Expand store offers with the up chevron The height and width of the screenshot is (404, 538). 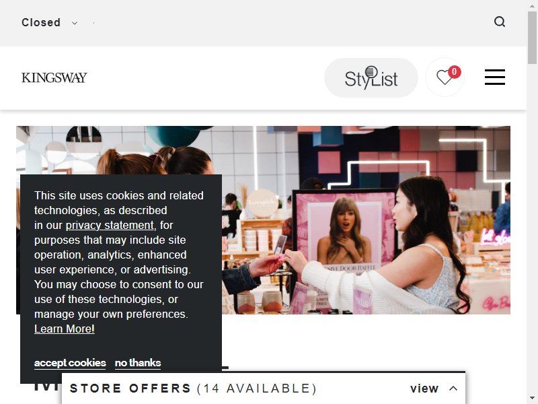coord(453,389)
